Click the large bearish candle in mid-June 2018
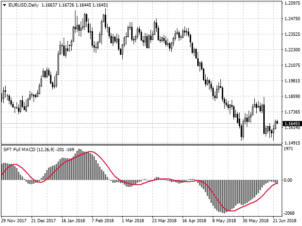This screenshot has width=302, height=226. tap(264, 119)
